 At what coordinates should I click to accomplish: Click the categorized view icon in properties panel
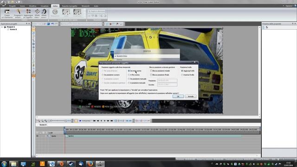pyautogui.click(x=264, y=27)
